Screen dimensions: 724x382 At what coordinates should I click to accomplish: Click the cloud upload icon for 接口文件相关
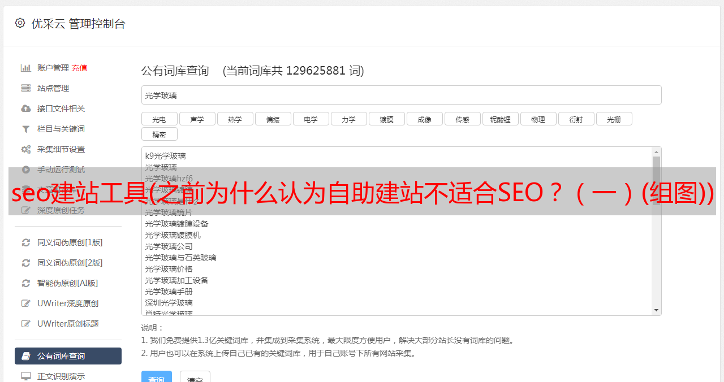pos(26,108)
